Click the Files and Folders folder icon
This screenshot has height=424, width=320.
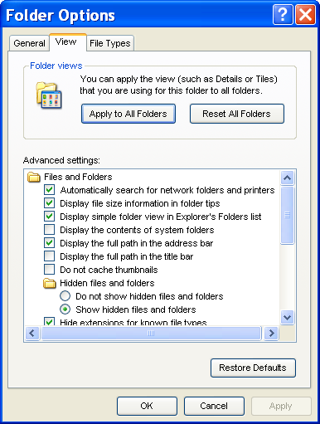(x=34, y=177)
